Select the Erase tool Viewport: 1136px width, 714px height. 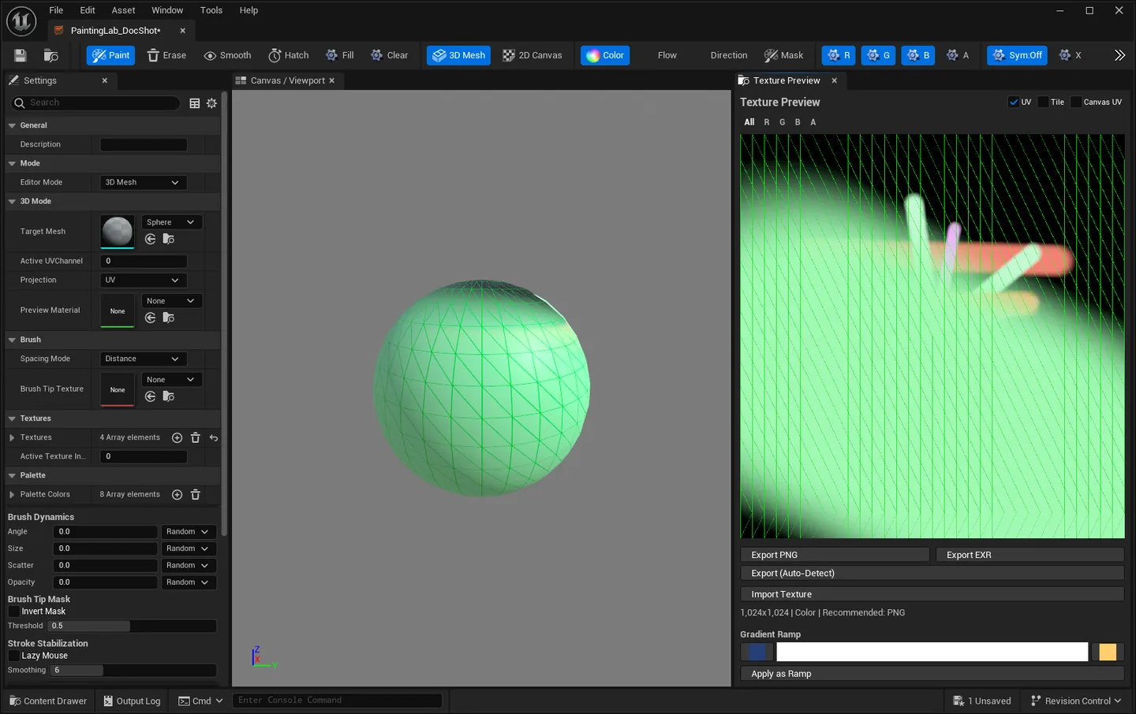pos(166,55)
